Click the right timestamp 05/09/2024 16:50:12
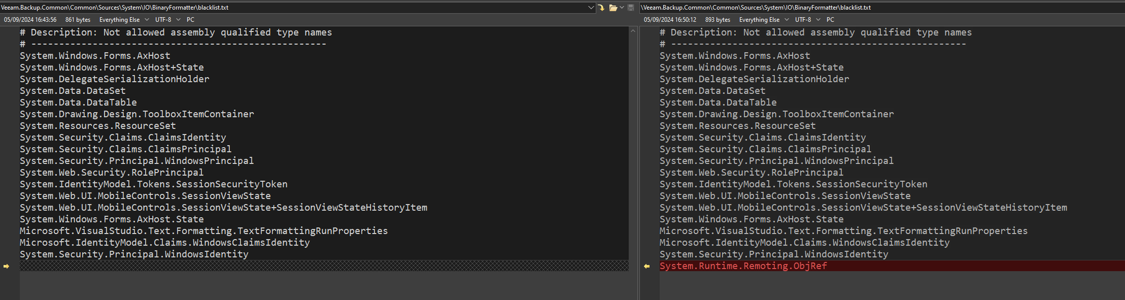The image size is (1125, 300). pos(670,20)
